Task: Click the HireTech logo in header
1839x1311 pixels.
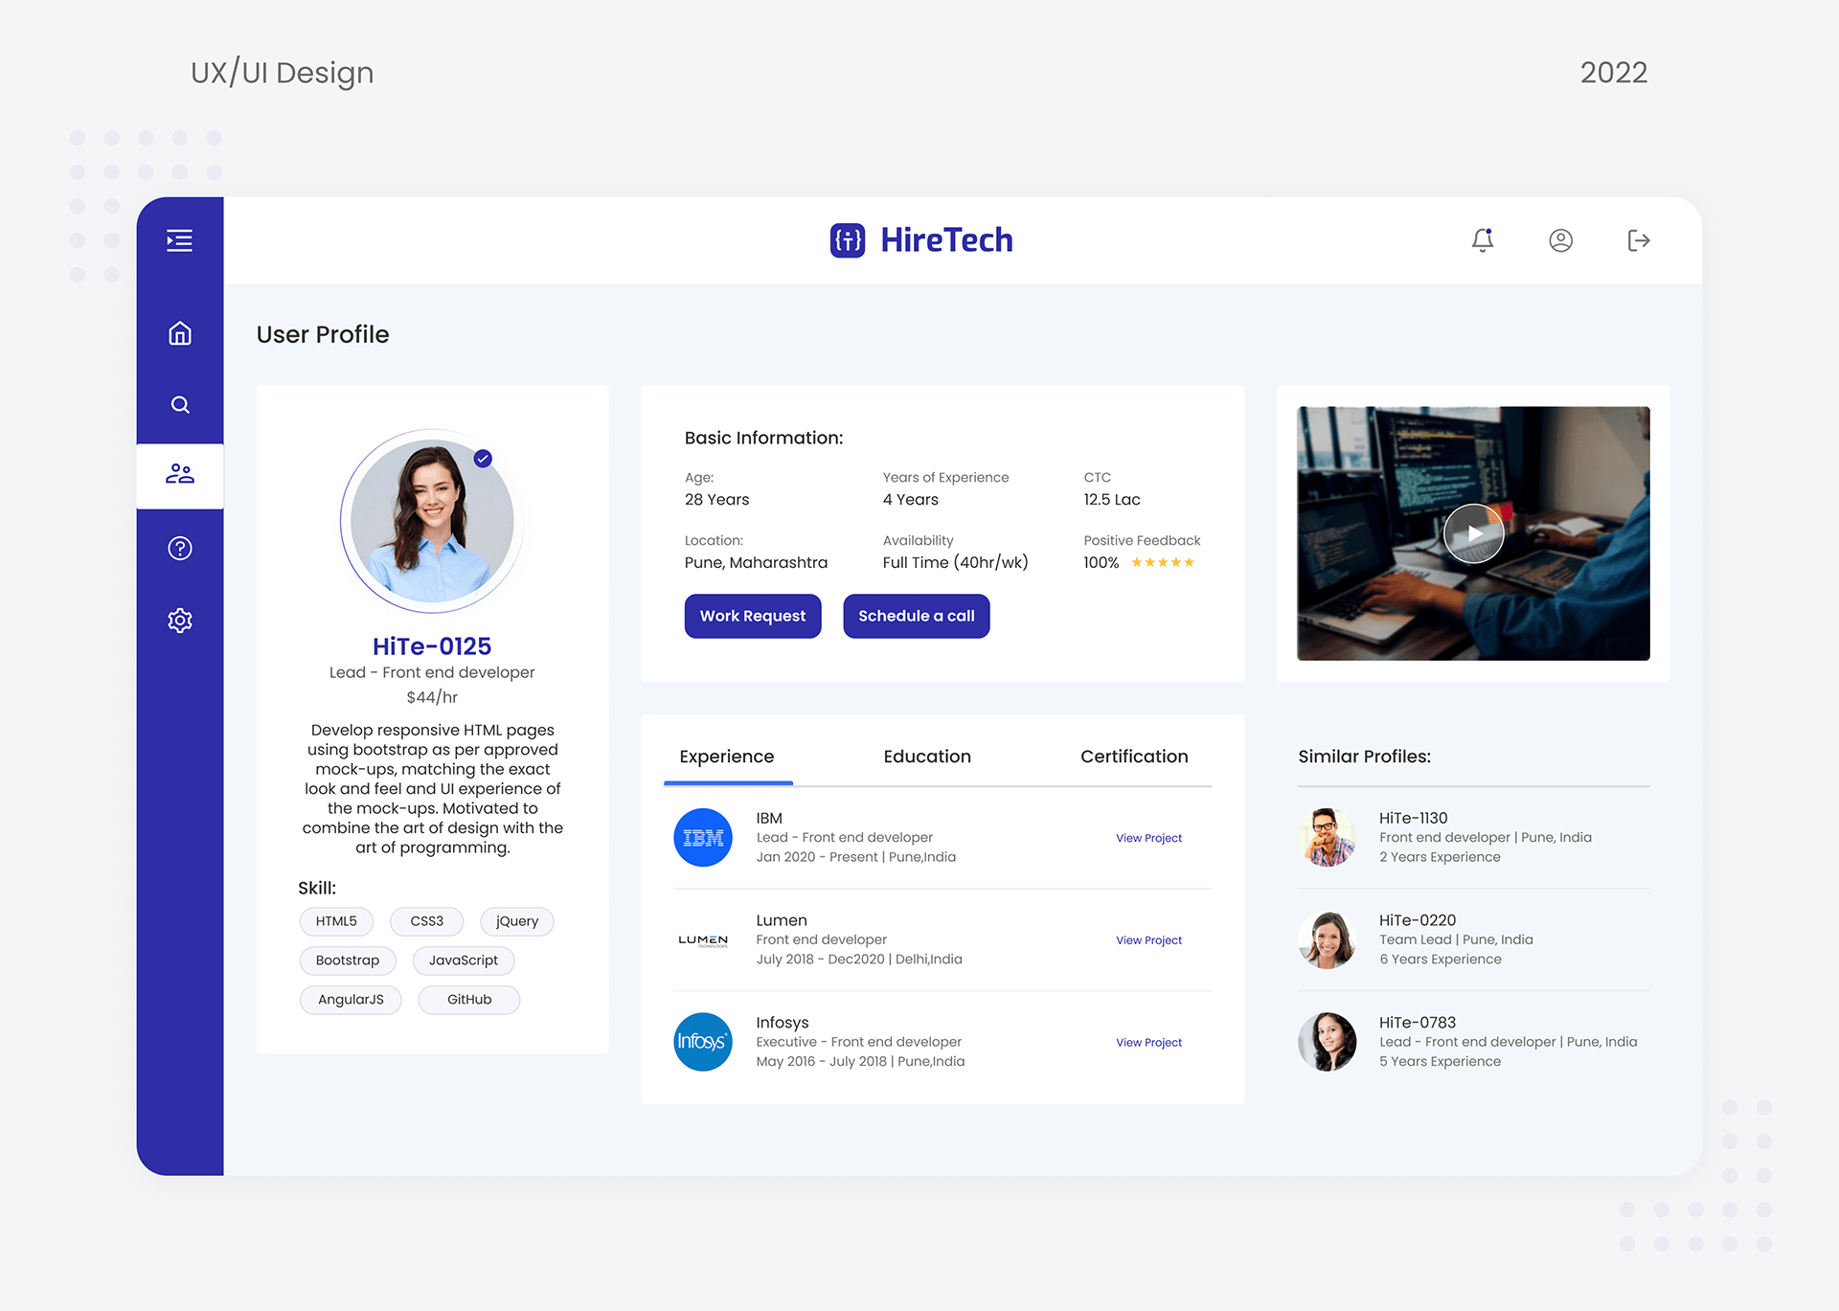Action: pyautogui.click(x=921, y=240)
